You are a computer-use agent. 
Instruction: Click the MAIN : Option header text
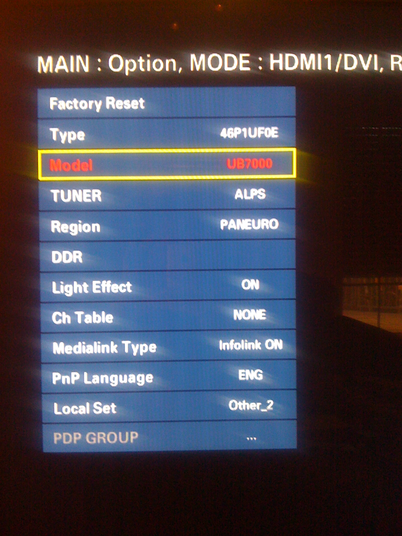coord(110,64)
